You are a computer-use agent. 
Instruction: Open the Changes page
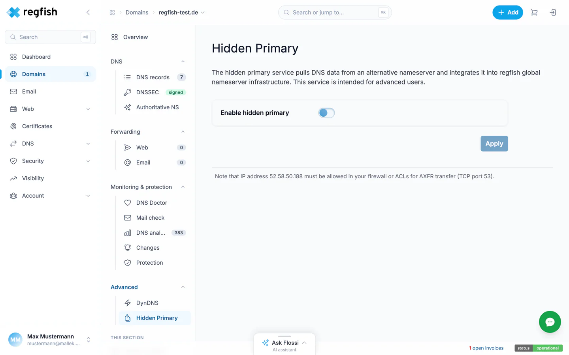[x=155, y=248]
